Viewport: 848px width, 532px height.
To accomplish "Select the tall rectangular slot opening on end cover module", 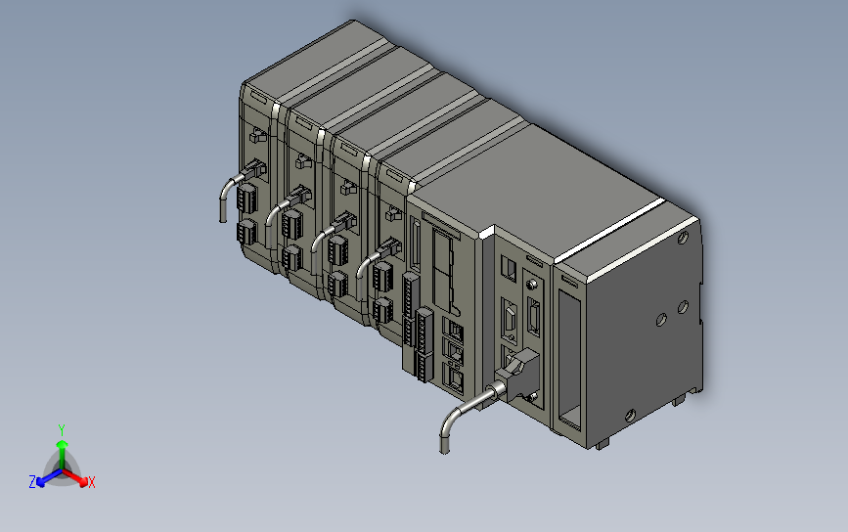I will (x=569, y=361).
